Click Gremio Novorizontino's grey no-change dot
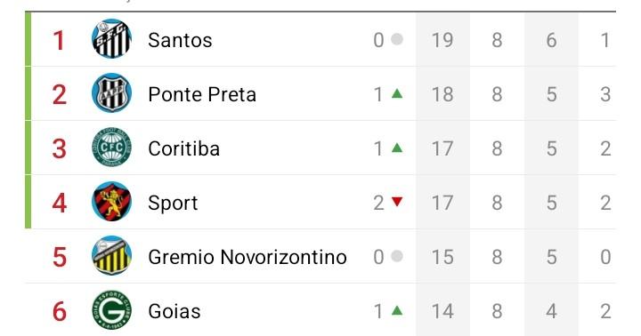 [397, 256]
